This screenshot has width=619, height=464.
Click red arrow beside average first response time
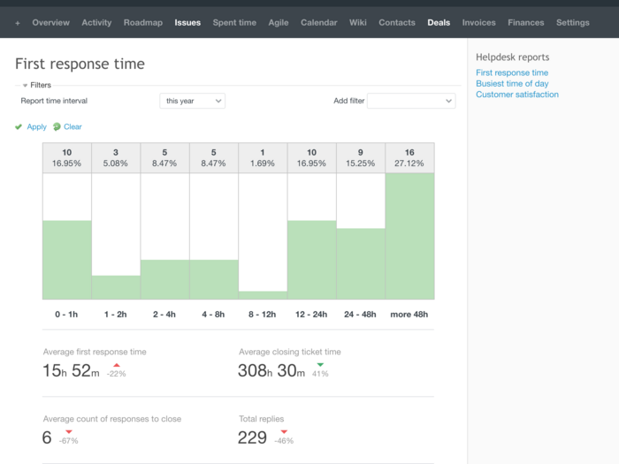click(116, 364)
